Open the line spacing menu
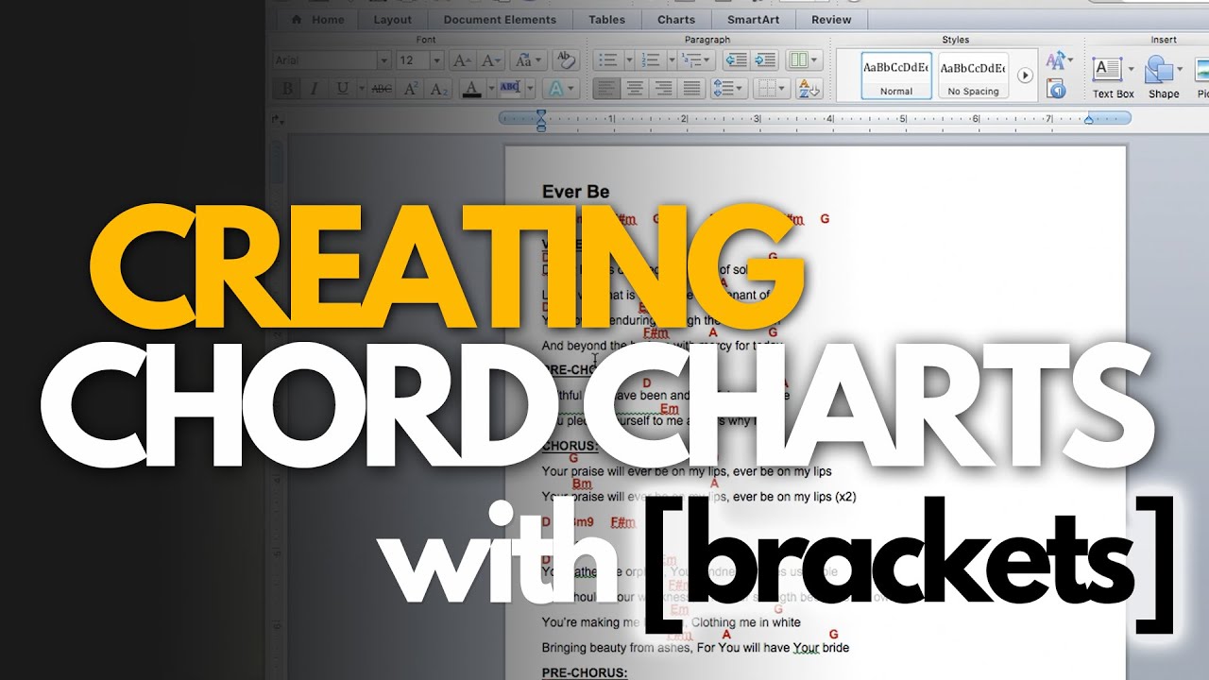Viewport: 1209px width, 680px height. 728,89
